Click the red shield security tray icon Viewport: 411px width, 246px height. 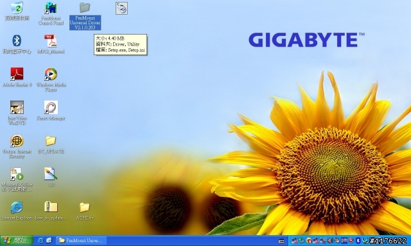351,240
